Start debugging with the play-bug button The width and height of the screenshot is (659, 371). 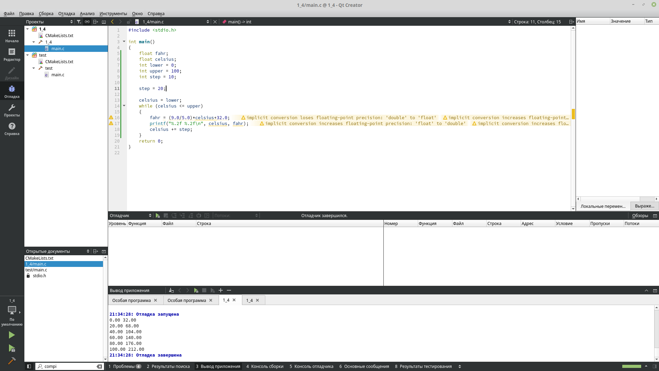pyautogui.click(x=12, y=348)
